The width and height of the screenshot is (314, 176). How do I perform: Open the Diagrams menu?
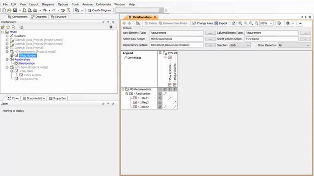coord(48,4)
